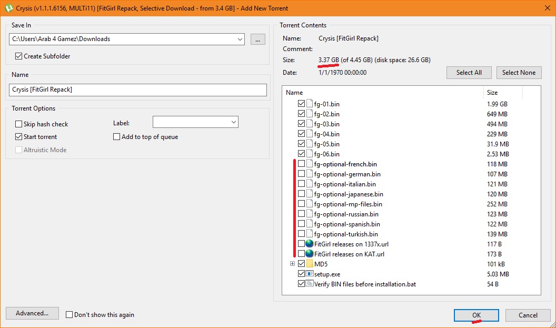Viewport: 556px width, 328px height.
Task: Click the fg-06.bin file icon
Action: tap(309, 154)
